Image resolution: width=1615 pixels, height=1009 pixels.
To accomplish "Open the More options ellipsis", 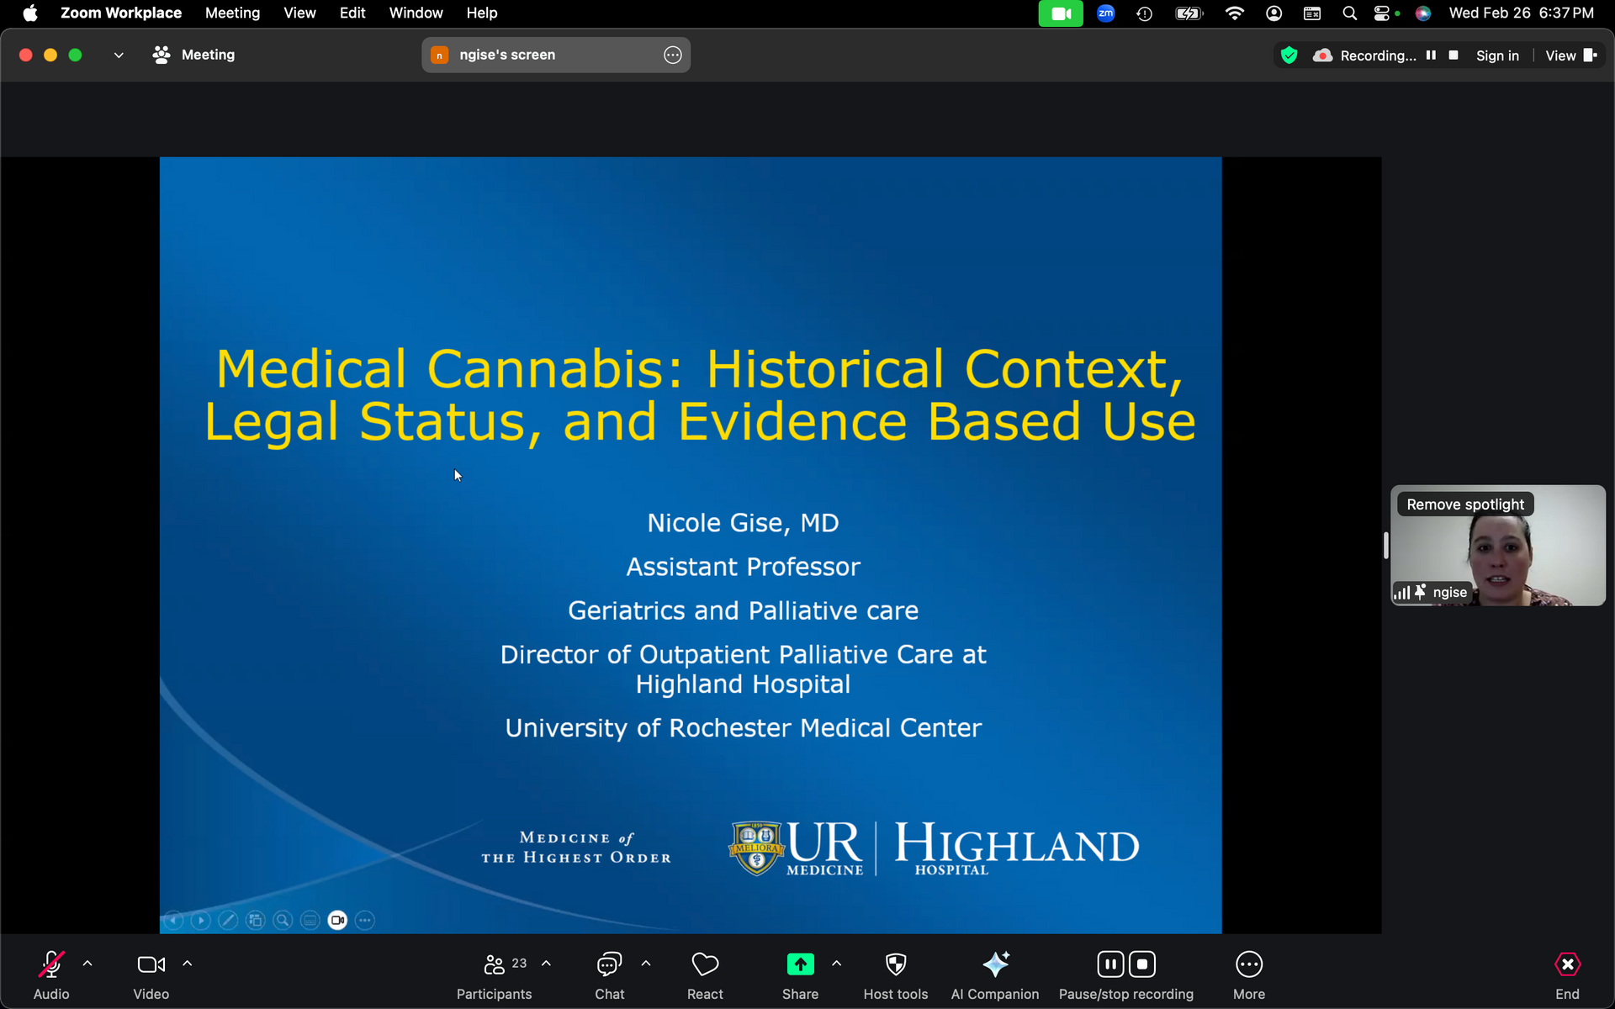I will pyautogui.click(x=1249, y=964).
